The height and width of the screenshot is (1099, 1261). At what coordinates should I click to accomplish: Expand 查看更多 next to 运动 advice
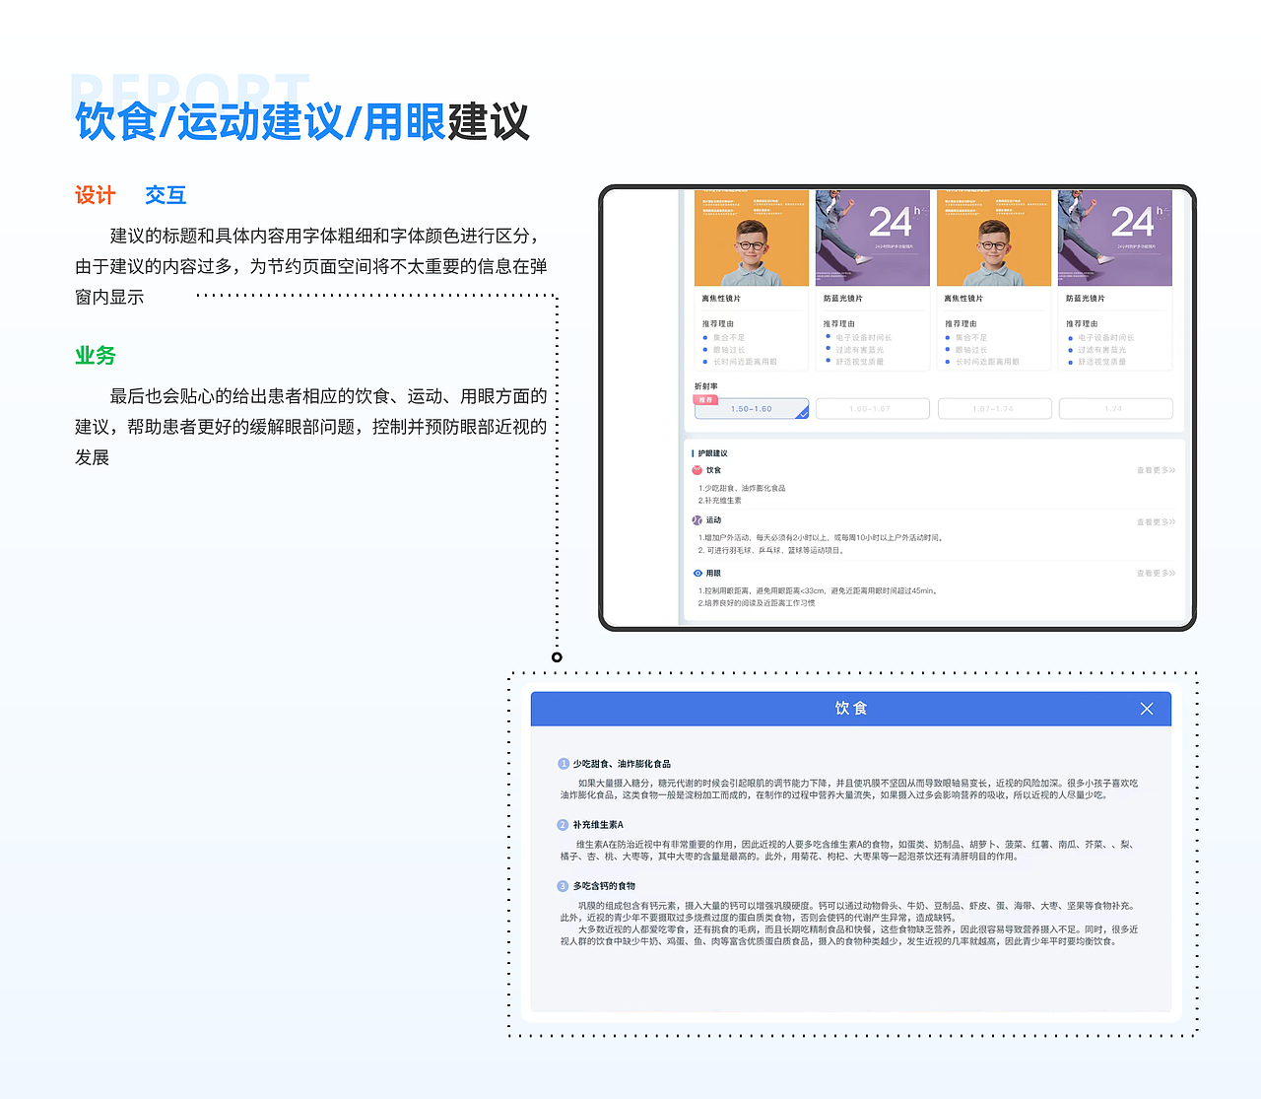click(1154, 521)
